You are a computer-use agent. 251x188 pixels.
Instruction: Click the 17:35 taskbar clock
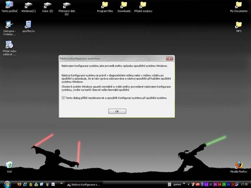244,185
